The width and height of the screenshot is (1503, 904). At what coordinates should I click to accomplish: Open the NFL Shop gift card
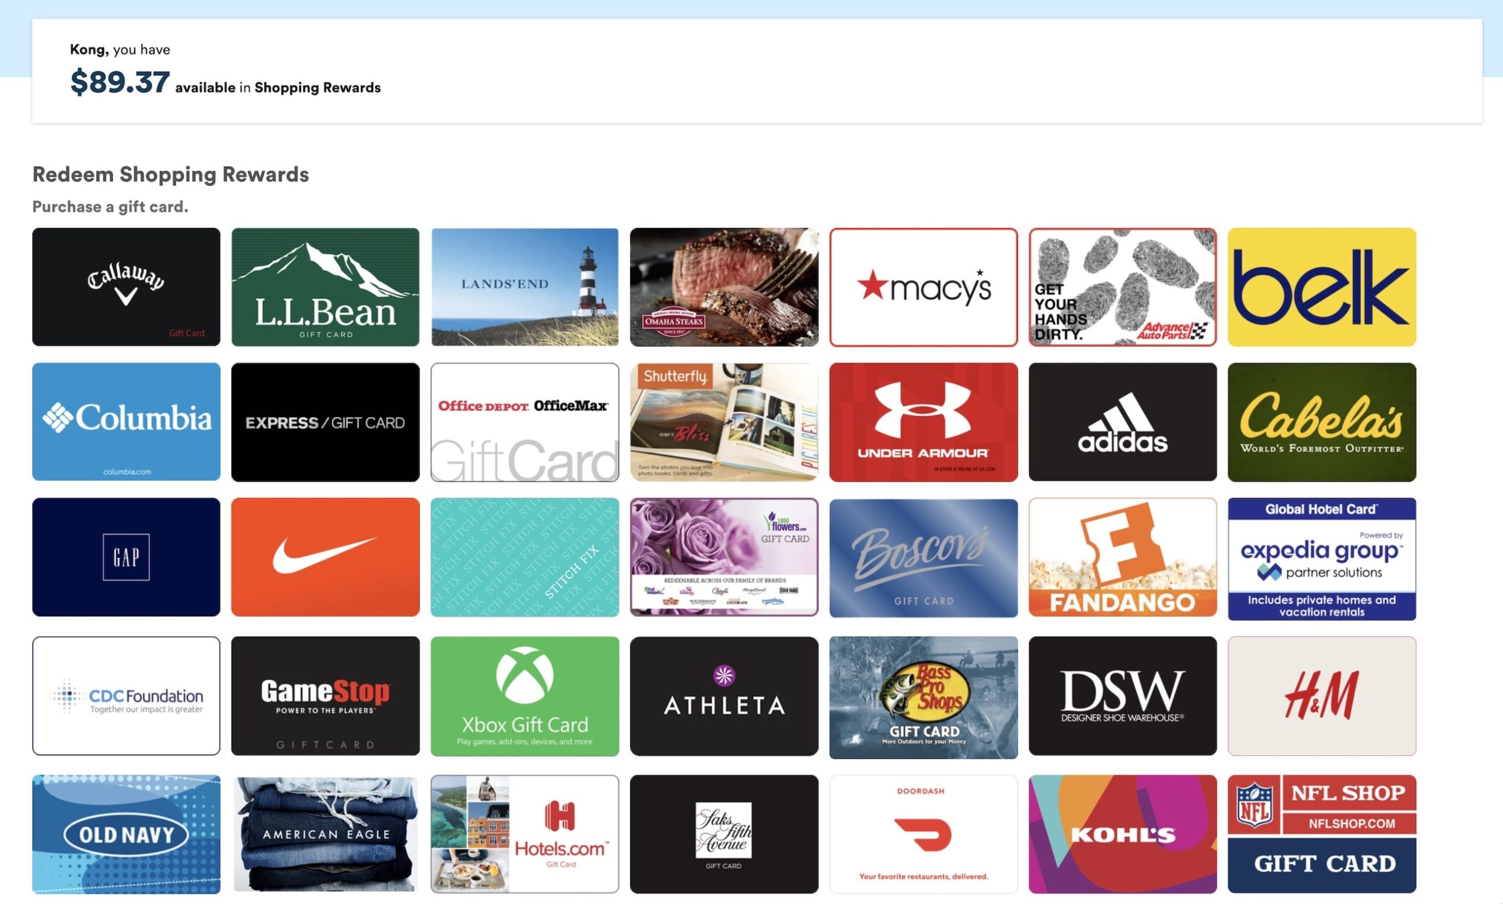(1322, 834)
